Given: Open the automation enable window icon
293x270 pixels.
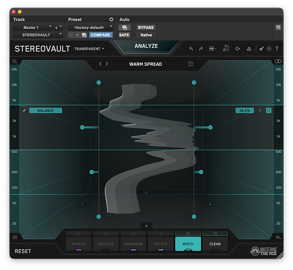Looking at the screenshot, I should [x=125, y=27].
